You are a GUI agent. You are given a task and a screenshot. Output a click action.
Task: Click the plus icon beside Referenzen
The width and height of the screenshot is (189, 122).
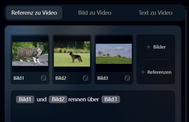143,72
